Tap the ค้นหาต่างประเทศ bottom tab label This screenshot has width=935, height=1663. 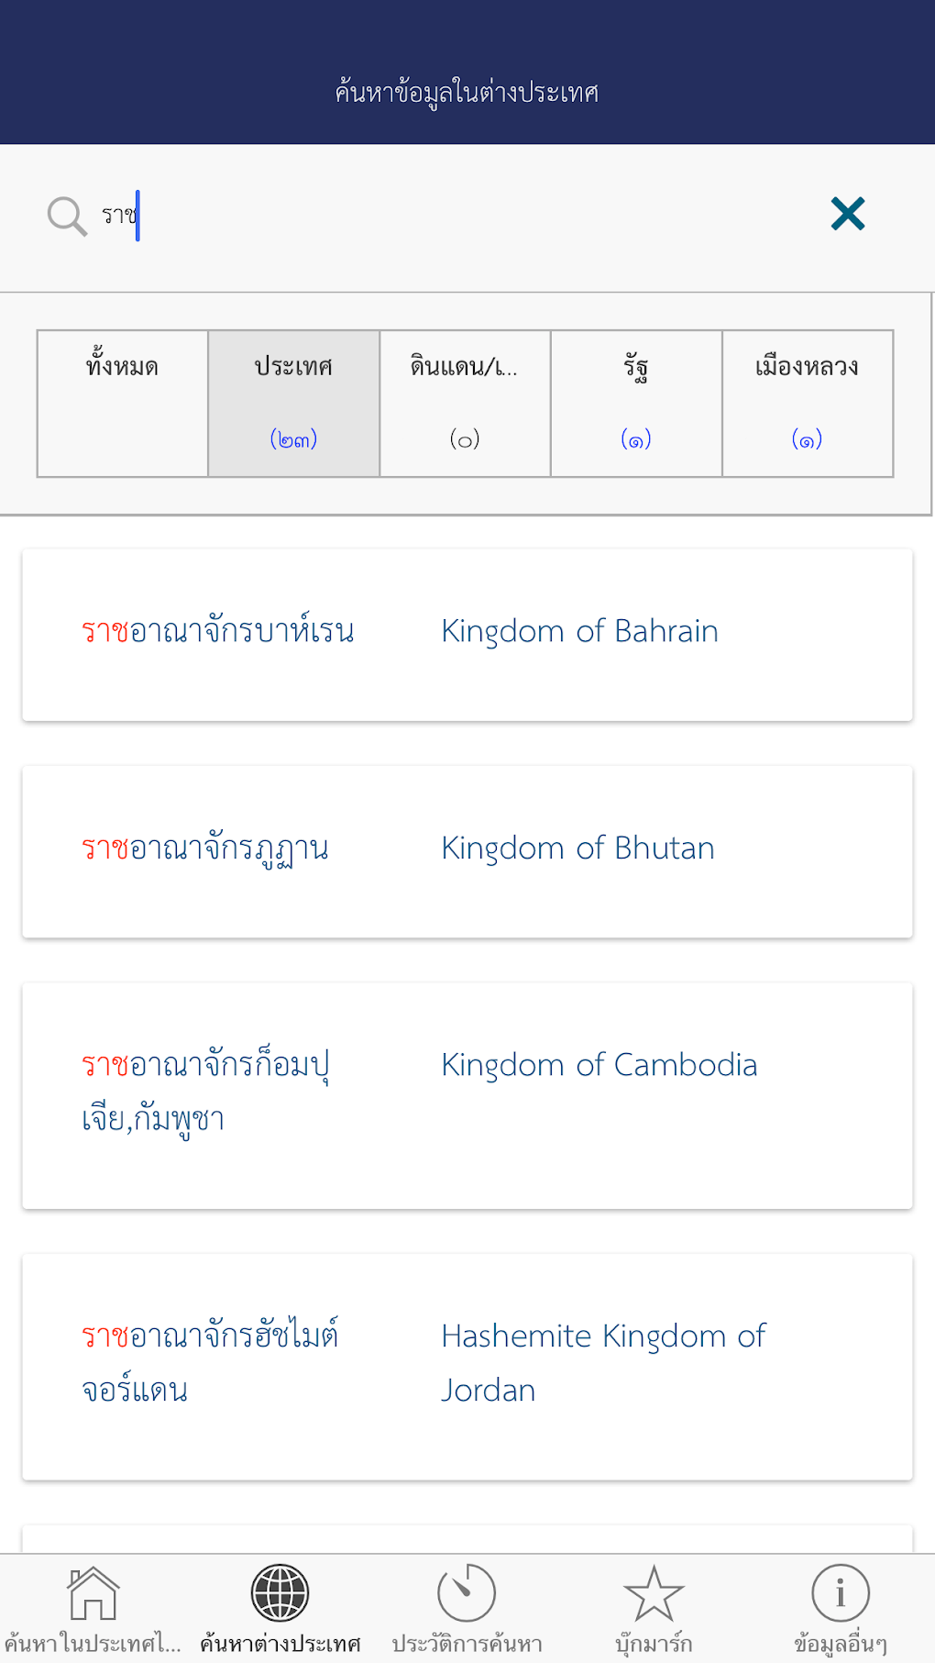[x=280, y=1644]
